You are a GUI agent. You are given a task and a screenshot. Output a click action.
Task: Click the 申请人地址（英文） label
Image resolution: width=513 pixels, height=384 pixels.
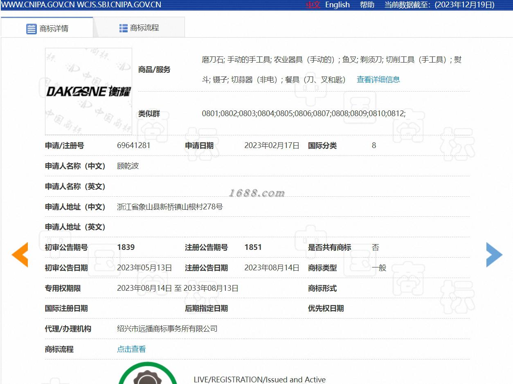pyautogui.click(x=75, y=227)
